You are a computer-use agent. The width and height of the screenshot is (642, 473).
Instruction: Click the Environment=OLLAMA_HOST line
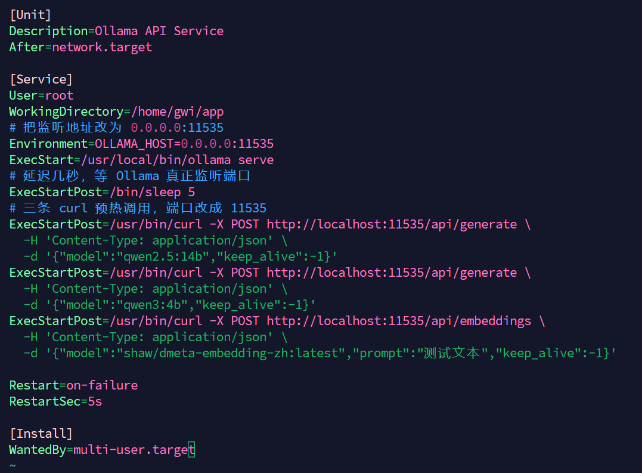tap(141, 144)
